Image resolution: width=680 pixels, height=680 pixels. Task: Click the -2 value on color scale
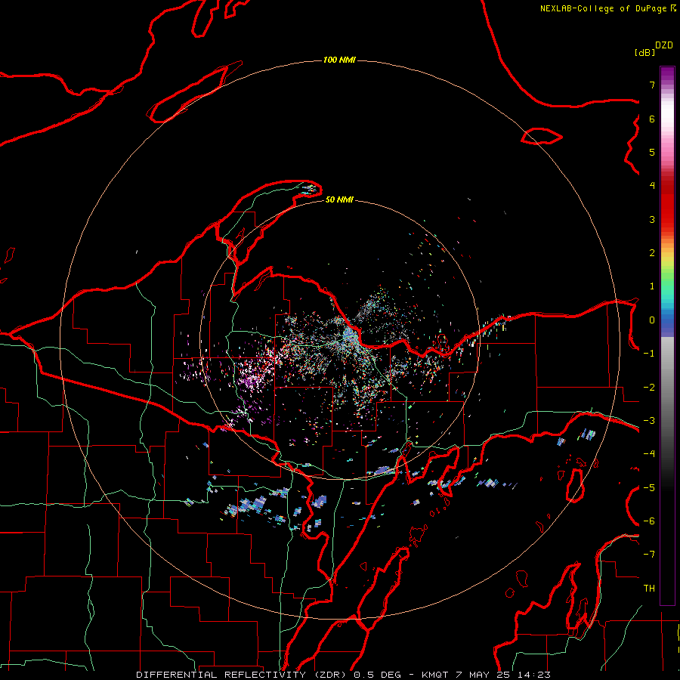coord(649,388)
